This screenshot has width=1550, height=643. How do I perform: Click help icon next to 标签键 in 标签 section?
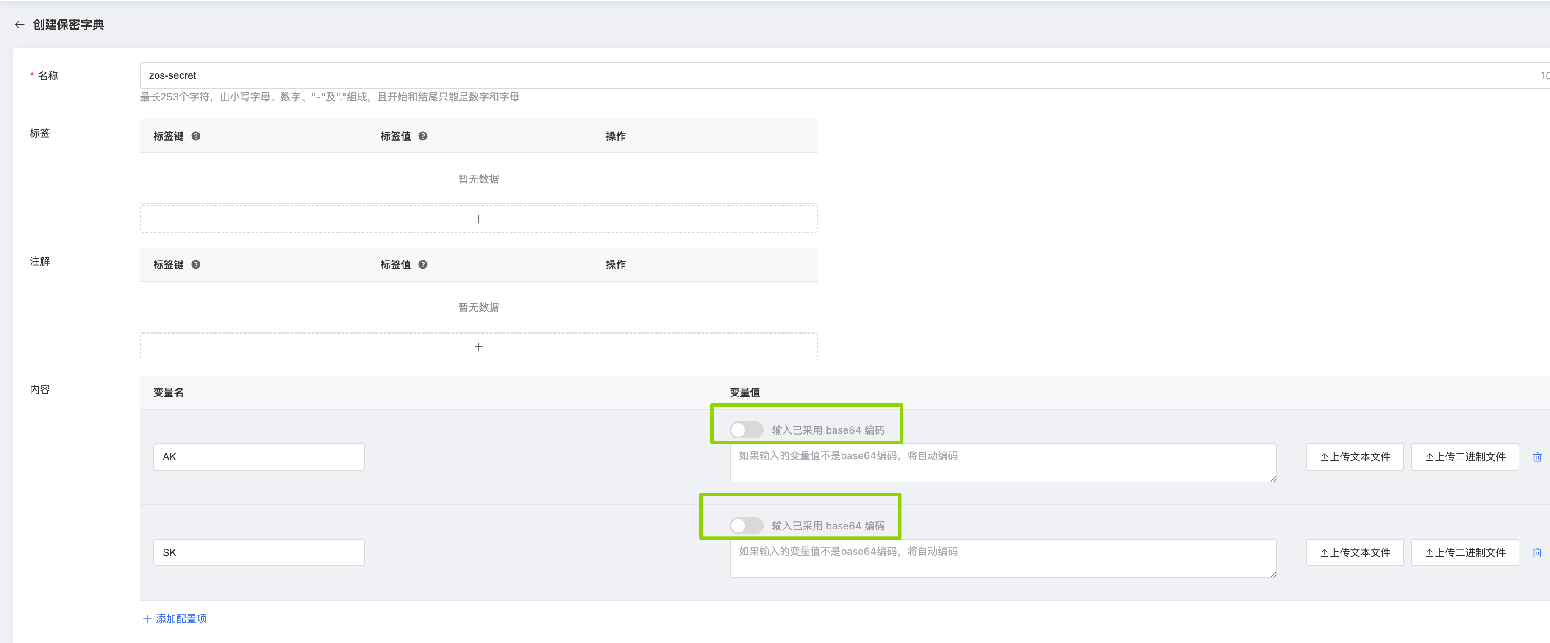196,136
